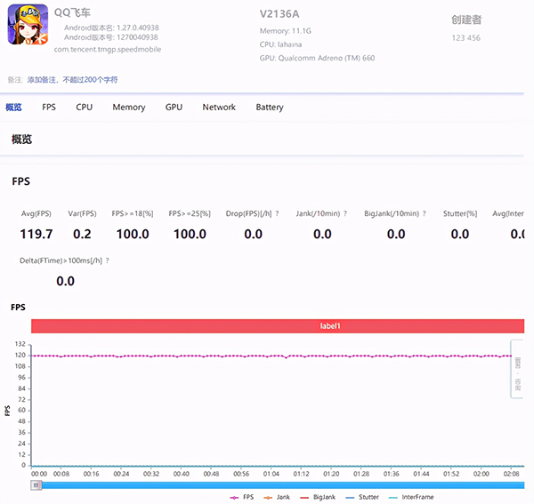Click help mark beside Drop(FPS)[/h]
The height and width of the screenshot is (504, 534).
pos(277,213)
